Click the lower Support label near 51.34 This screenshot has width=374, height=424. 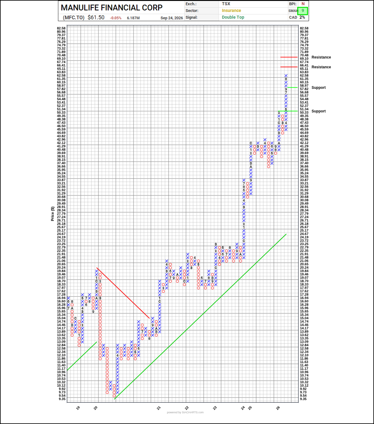tap(319, 111)
